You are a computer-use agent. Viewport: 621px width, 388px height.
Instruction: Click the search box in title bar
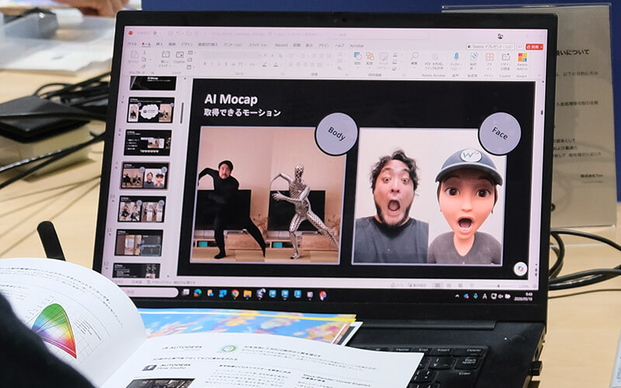pyautogui.click(x=379, y=35)
